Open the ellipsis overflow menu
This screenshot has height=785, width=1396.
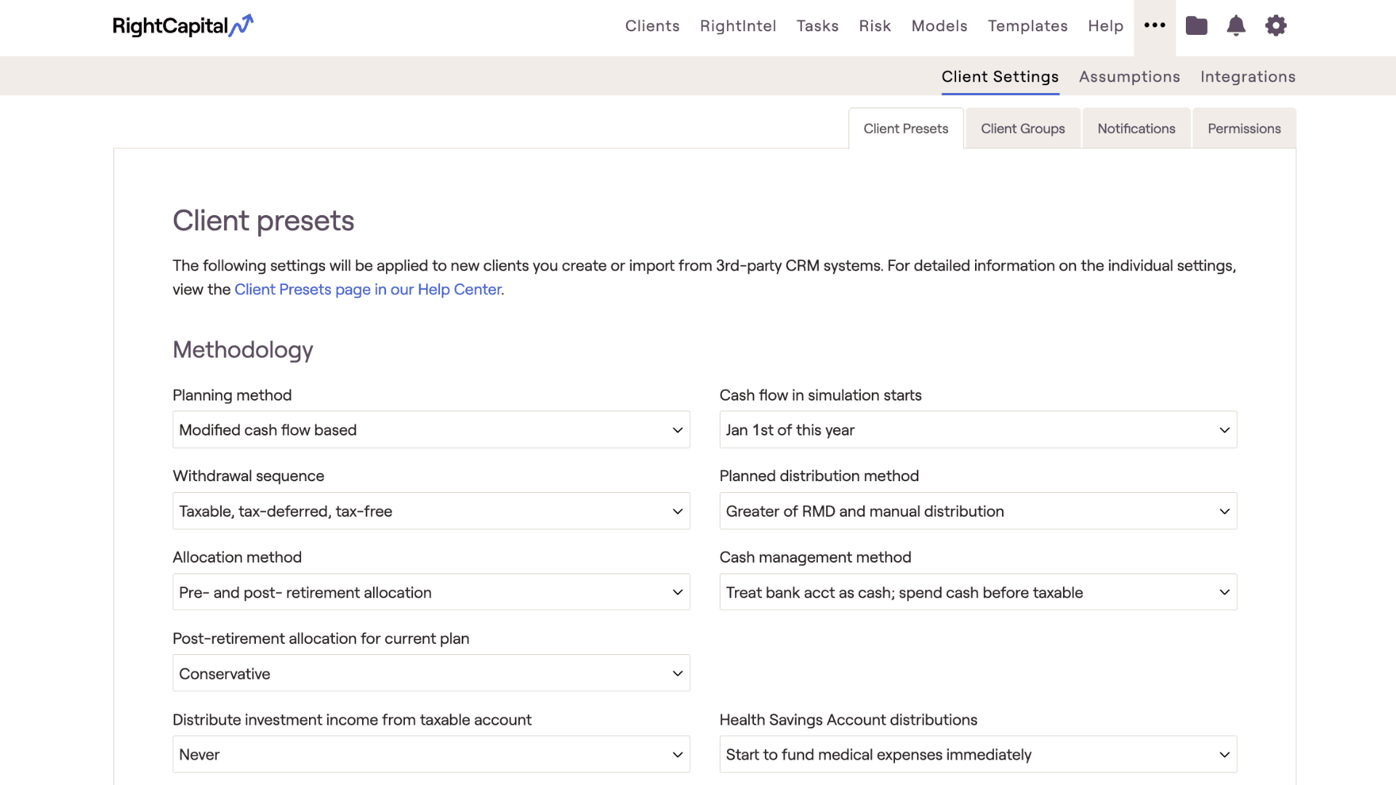[x=1155, y=25]
